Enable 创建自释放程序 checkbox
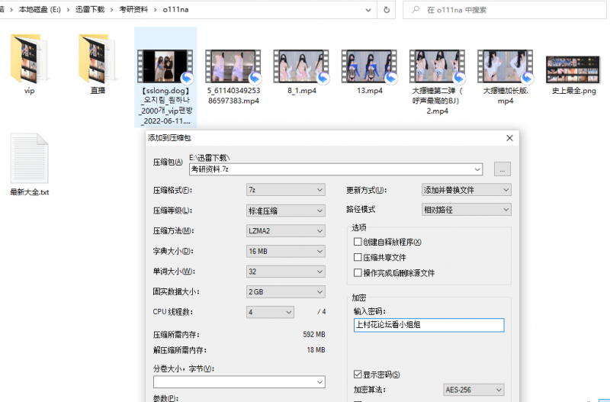 (358, 242)
